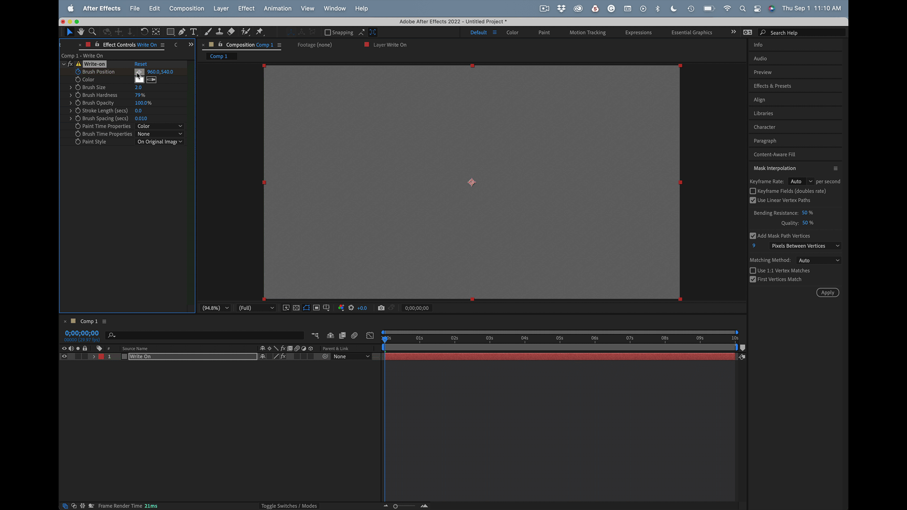Check Keyframe Fields (doubles rate)
The width and height of the screenshot is (907, 510).
pos(753,191)
